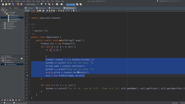Close the Navigator panel tab

point(11,56)
